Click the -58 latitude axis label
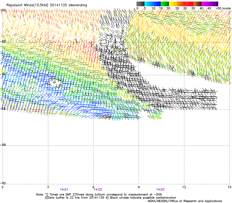The width and height of the screenshot is (232, 203). click(3, 145)
